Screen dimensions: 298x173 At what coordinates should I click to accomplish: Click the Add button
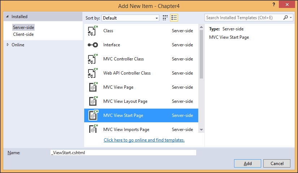[x=247, y=164]
